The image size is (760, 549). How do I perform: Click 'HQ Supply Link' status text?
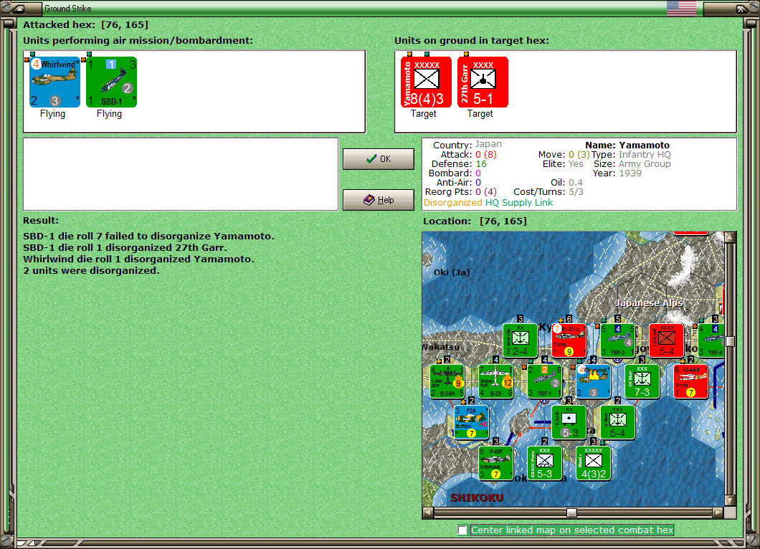click(518, 203)
